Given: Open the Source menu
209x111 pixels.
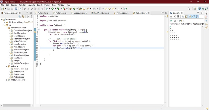Looking at the screenshot, I should [x=14, y=5].
